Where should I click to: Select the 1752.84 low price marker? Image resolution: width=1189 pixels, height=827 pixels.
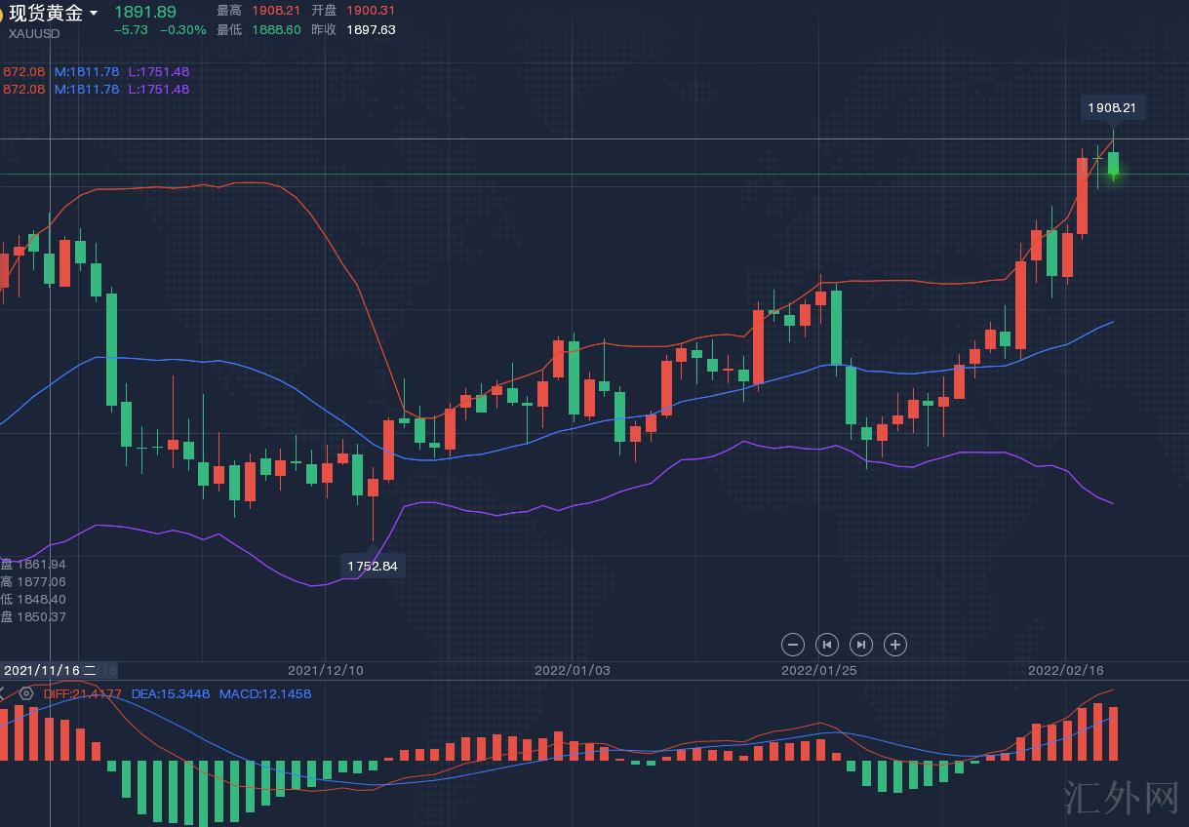(372, 566)
